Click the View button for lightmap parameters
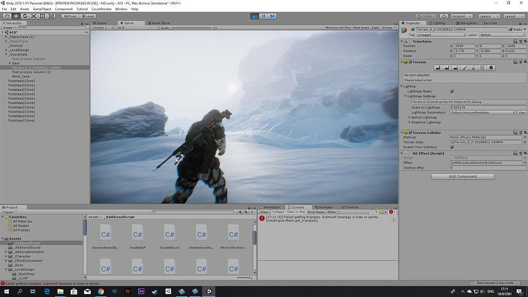 click(x=522, y=112)
